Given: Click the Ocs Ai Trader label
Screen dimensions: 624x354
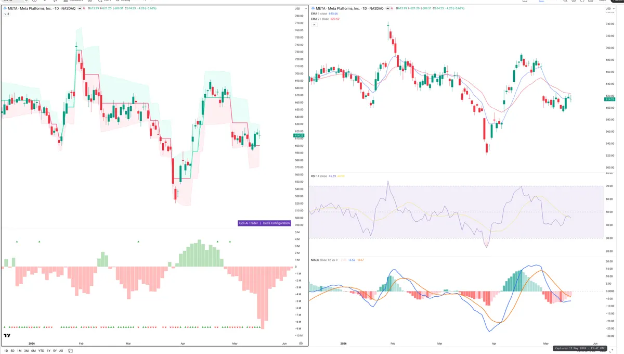Looking at the screenshot, I should [249, 223].
